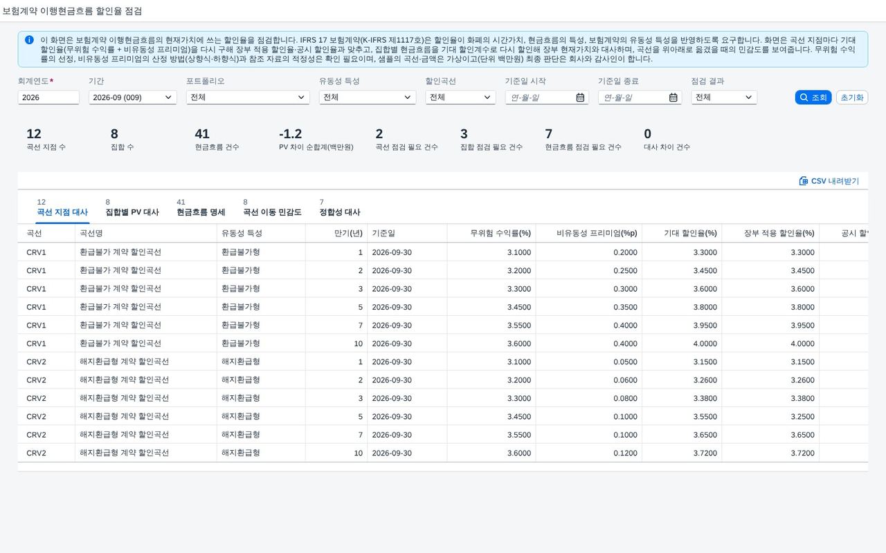Click the PV 차이 순합계(백만원) KPI value
The image size is (886, 553).
(x=290, y=134)
